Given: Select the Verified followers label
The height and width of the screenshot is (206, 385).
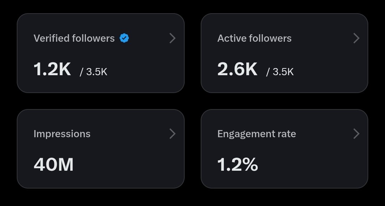Looking at the screenshot, I should pos(74,38).
